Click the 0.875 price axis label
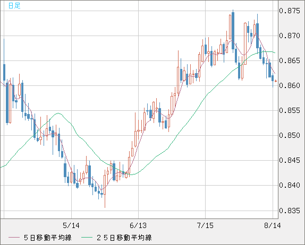305x245 pixels. pos(290,11)
